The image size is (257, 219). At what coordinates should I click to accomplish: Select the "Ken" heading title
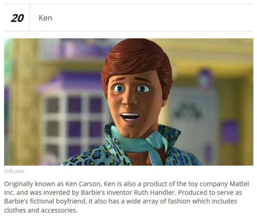coord(45,18)
